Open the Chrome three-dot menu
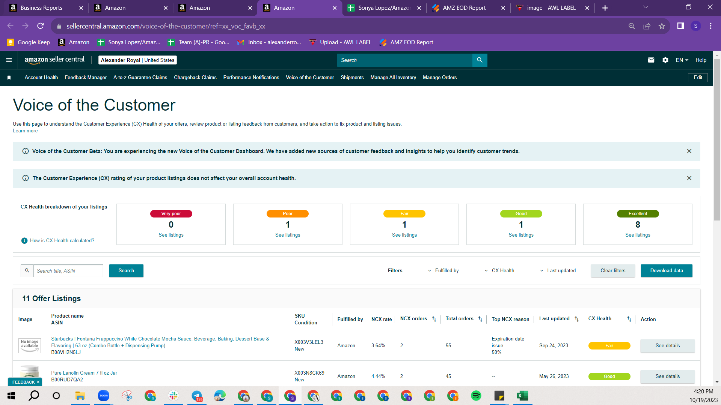Viewport: 721px width, 405px height. (710, 26)
